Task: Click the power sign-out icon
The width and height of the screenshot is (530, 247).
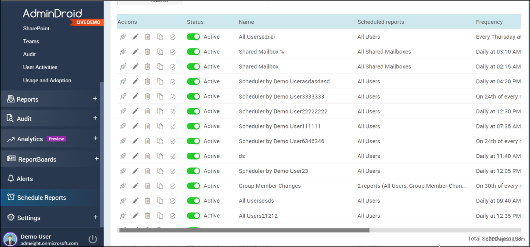Action: 92,239
